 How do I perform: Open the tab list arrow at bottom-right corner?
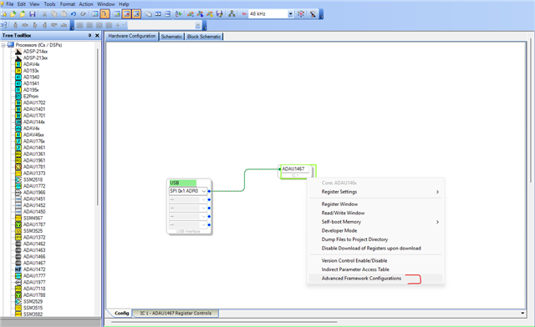coord(522,313)
